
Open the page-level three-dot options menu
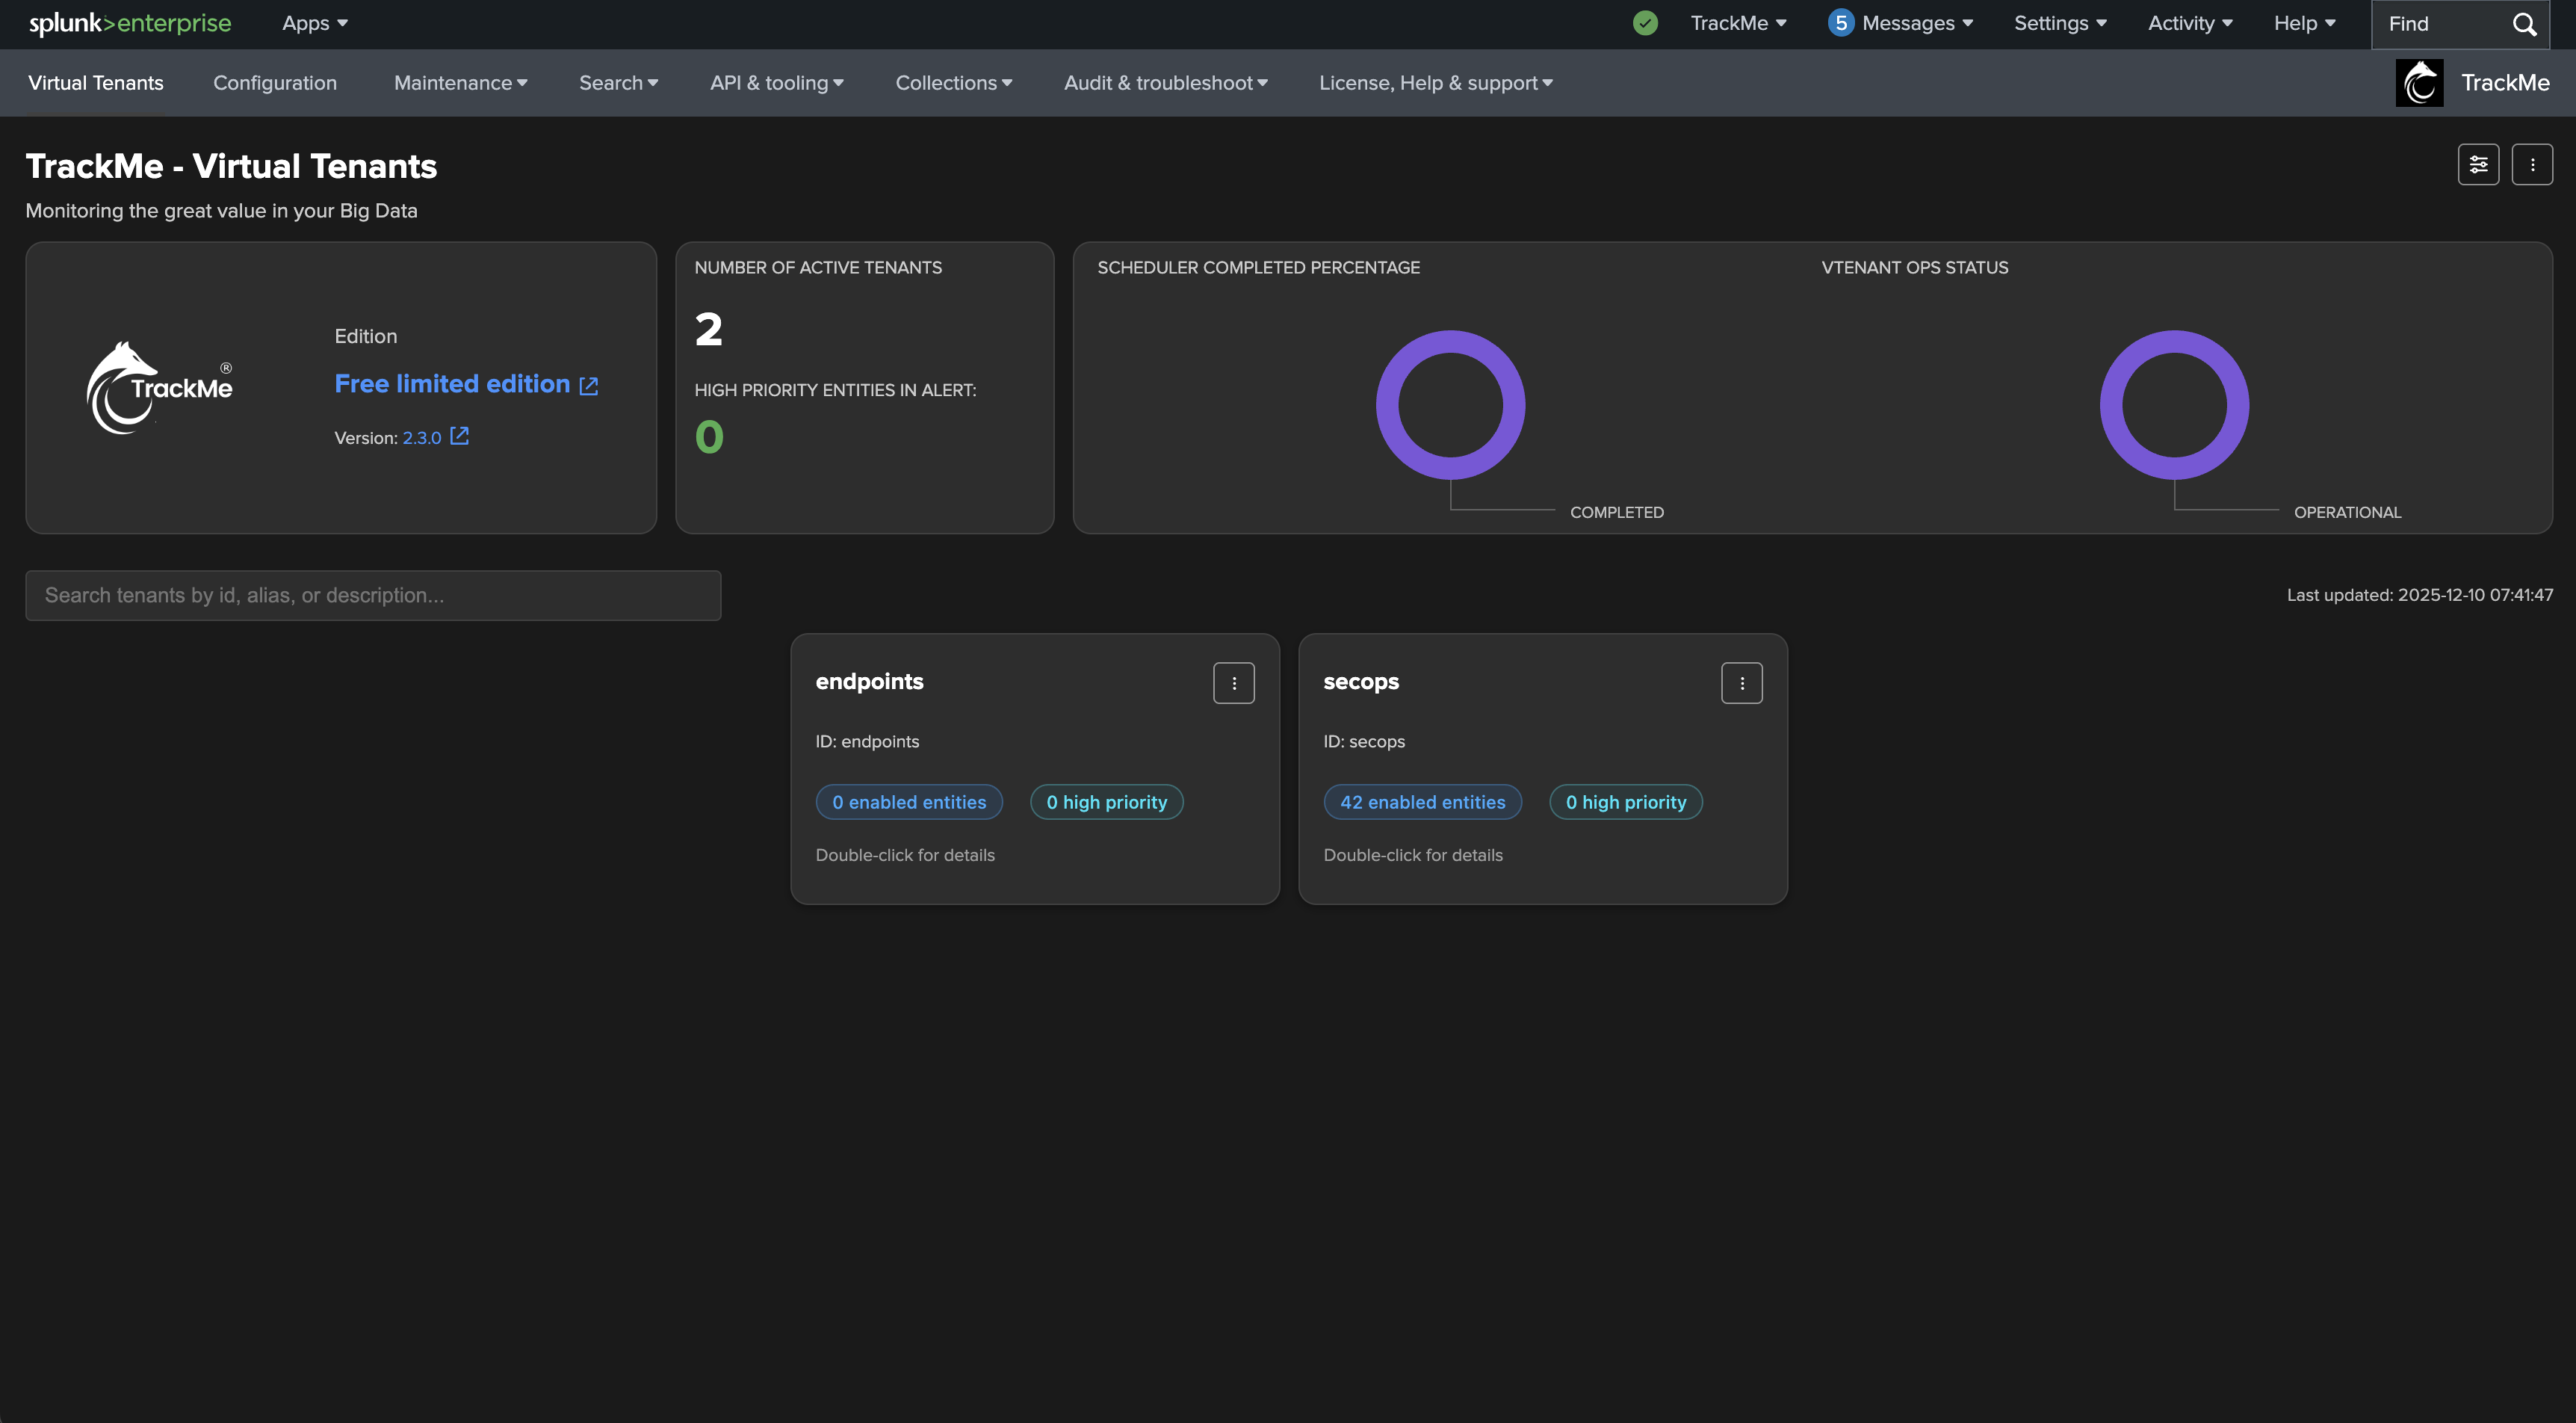point(2532,165)
